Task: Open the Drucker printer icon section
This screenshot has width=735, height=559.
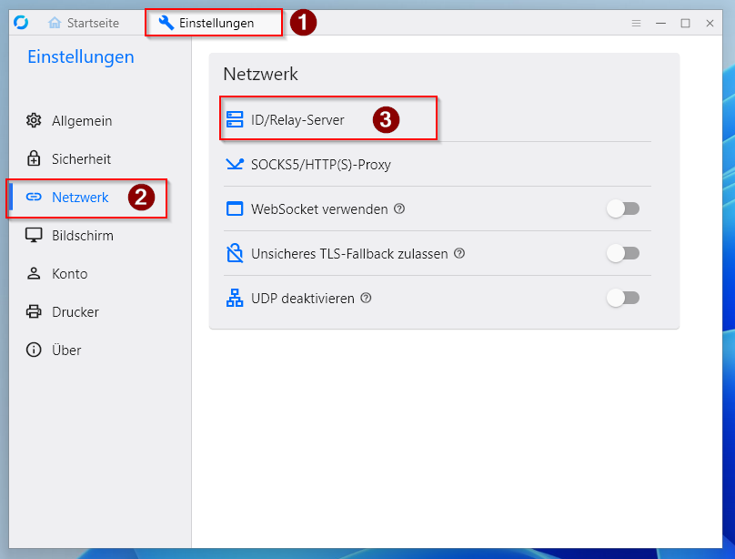Action: pyautogui.click(x=34, y=311)
